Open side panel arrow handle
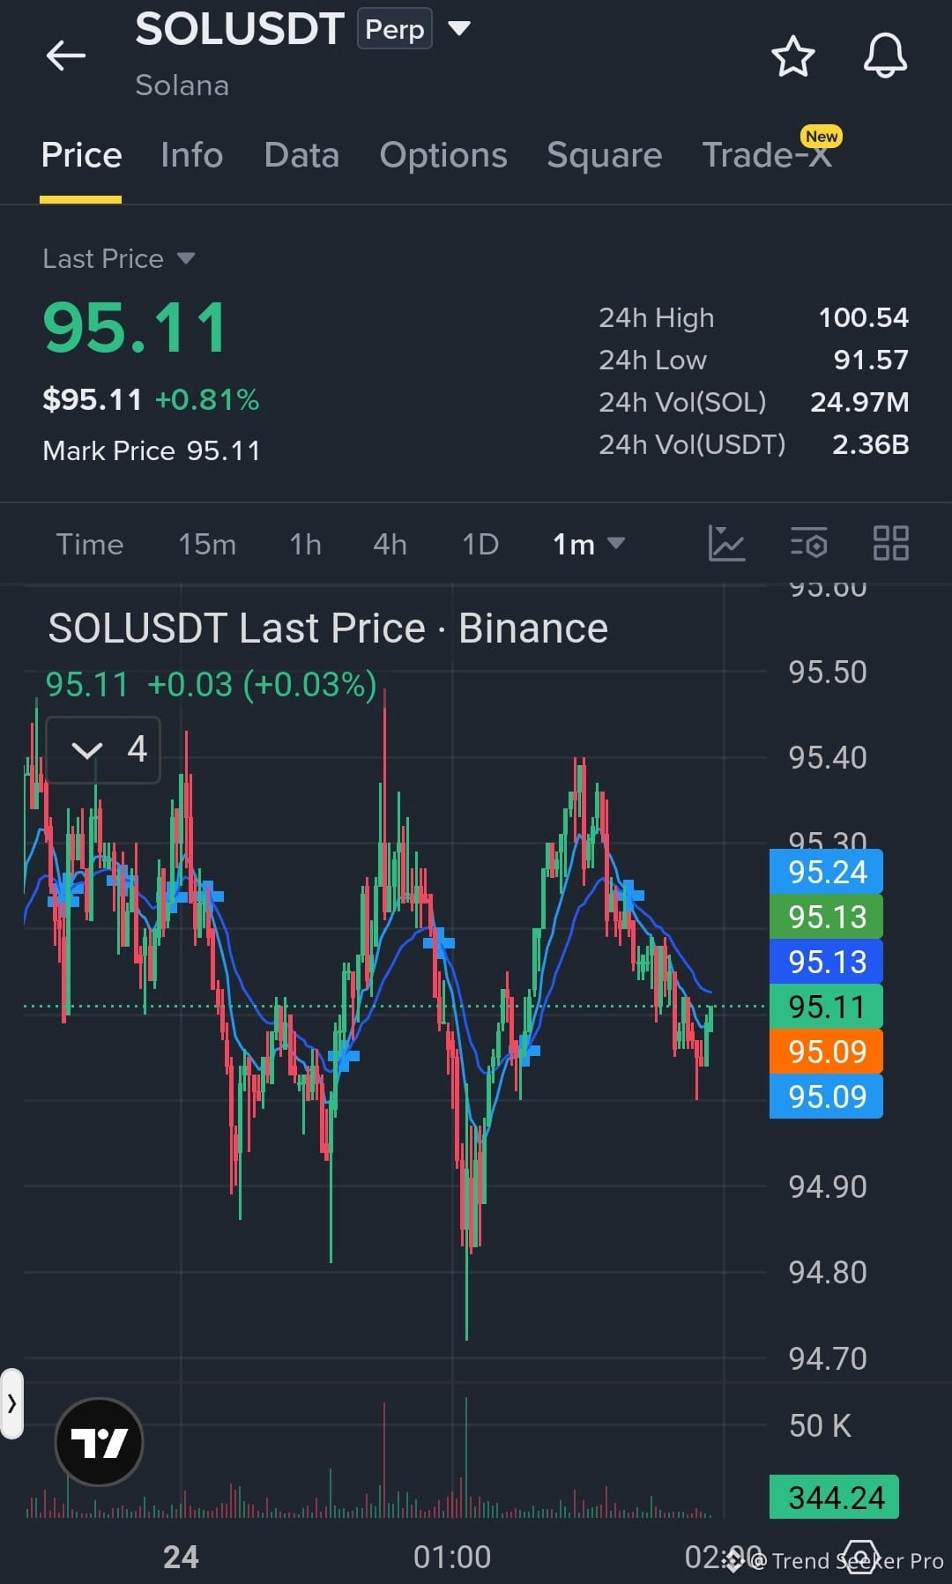Image resolution: width=952 pixels, height=1584 pixels. pyautogui.click(x=11, y=1403)
